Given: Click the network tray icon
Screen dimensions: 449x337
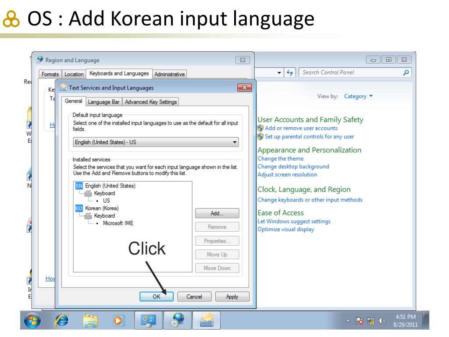Looking at the screenshot, I should [x=371, y=321].
